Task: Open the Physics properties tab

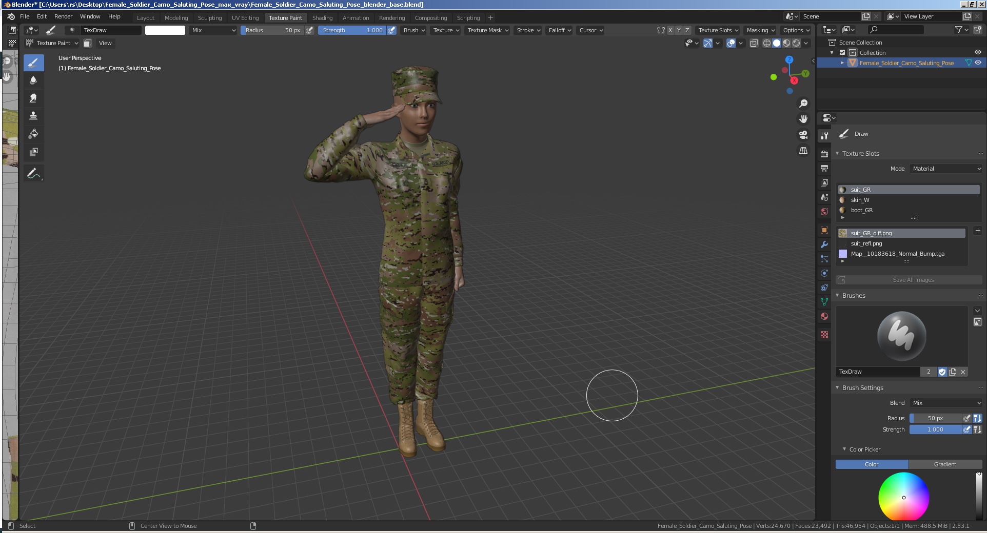Action: coord(824,273)
